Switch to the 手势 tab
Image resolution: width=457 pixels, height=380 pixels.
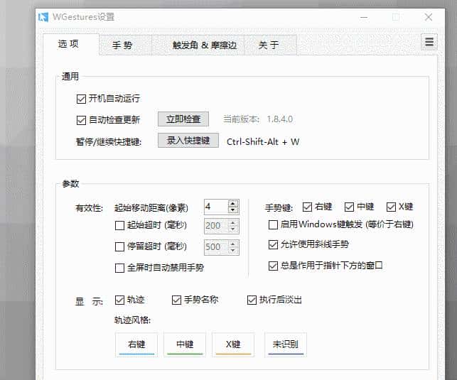pos(125,45)
